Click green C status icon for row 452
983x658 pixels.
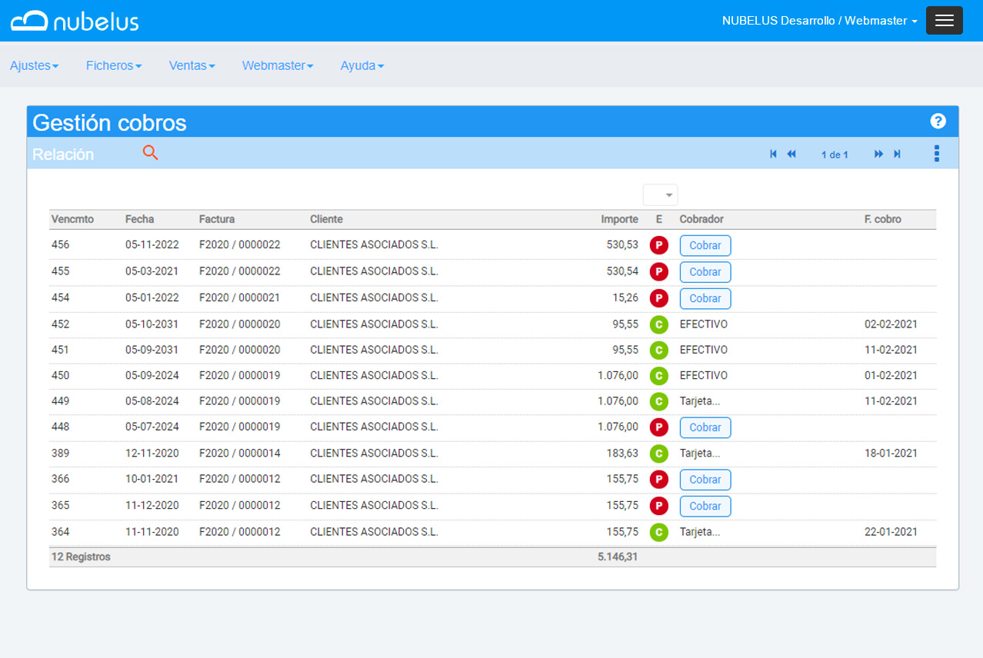tap(658, 324)
